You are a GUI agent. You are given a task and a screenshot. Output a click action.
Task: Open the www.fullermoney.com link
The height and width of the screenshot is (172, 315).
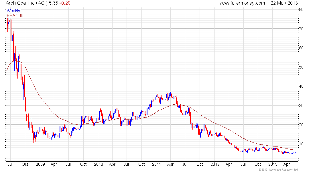pyautogui.click(x=242, y=3)
